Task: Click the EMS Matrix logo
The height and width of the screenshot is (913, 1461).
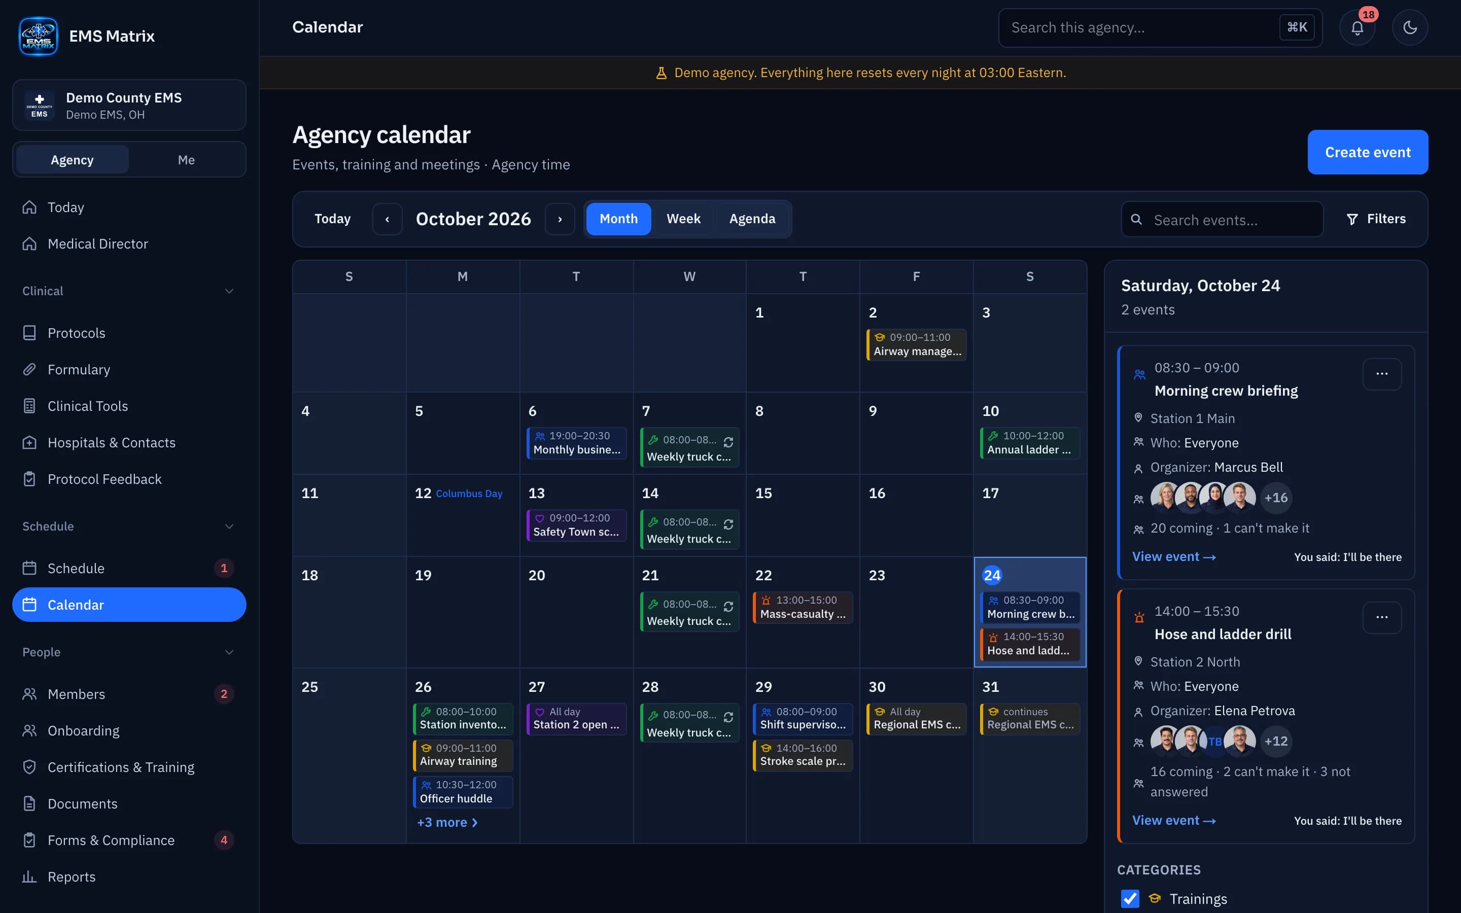Action: click(x=38, y=36)
